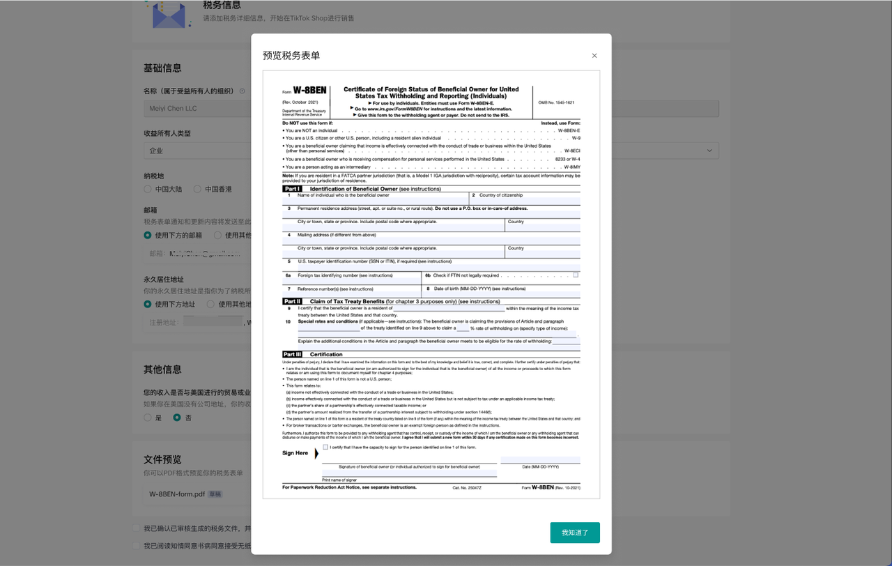
Task: Click the 草稿 tag beside W-8BEN-form.pdf
Action: coord(215,494)
